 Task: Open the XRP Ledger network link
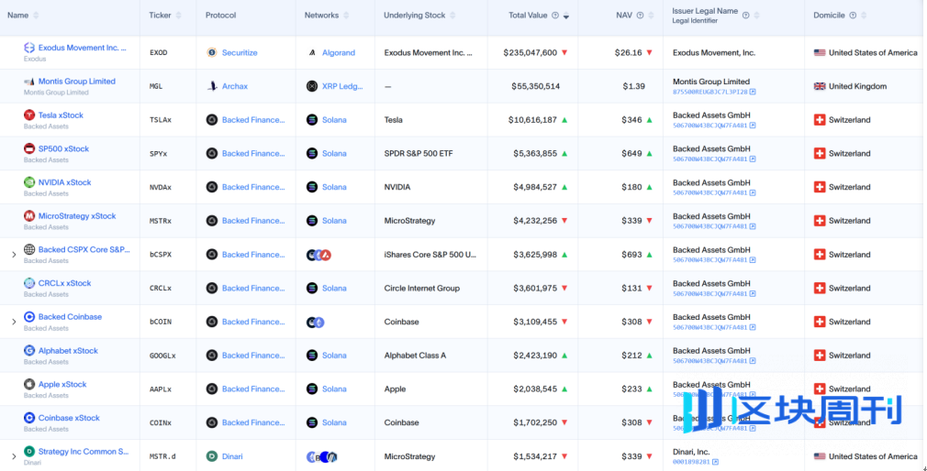pyautogui.click(x=342, y=86)
